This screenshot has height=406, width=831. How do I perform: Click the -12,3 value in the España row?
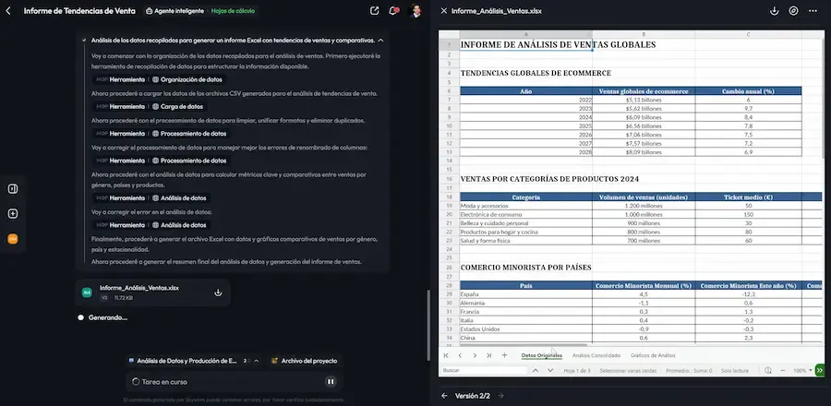(748, 293)
